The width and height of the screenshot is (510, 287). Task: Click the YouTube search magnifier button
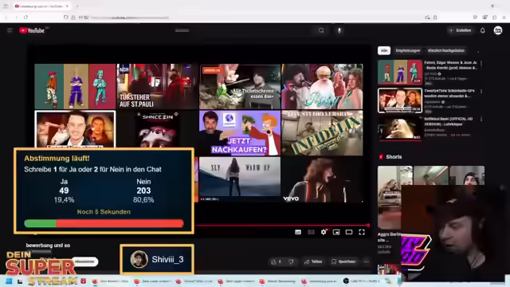[x=321, y=30]
